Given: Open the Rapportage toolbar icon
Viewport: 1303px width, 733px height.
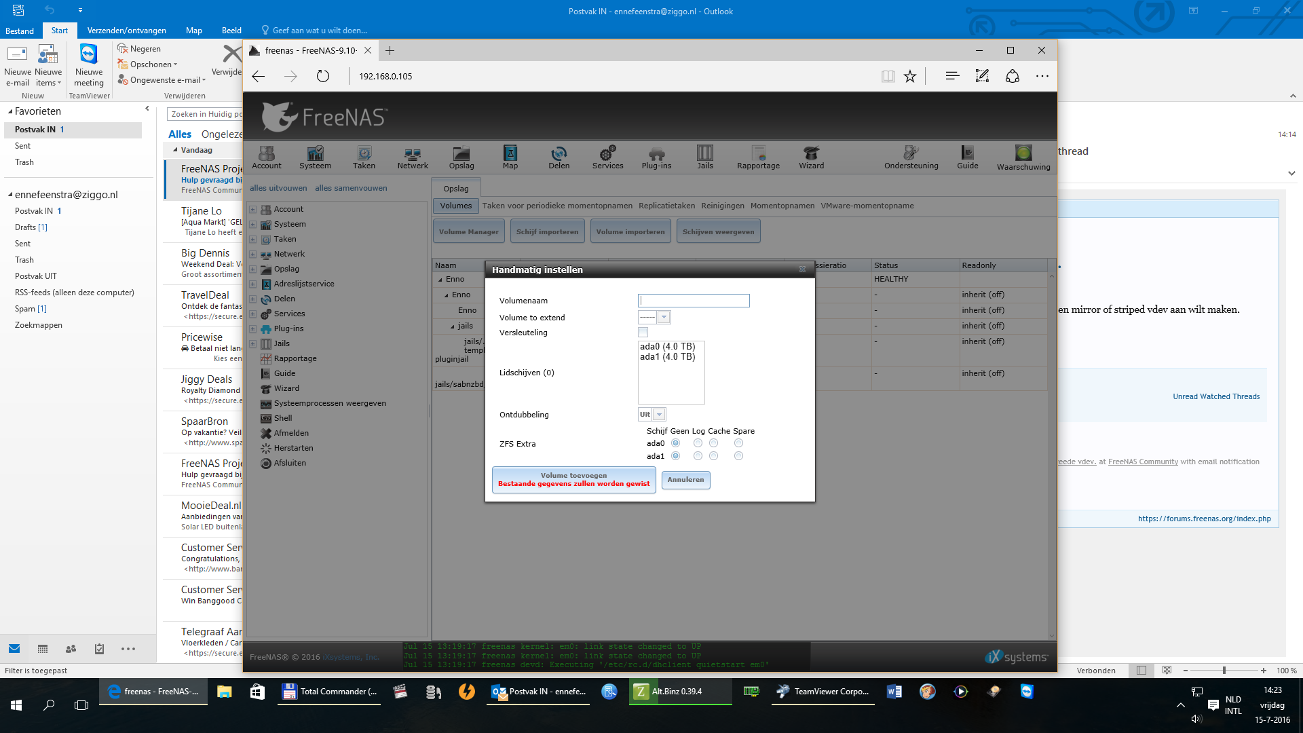Looking at the screenshot, I should (x=758, y=157).
